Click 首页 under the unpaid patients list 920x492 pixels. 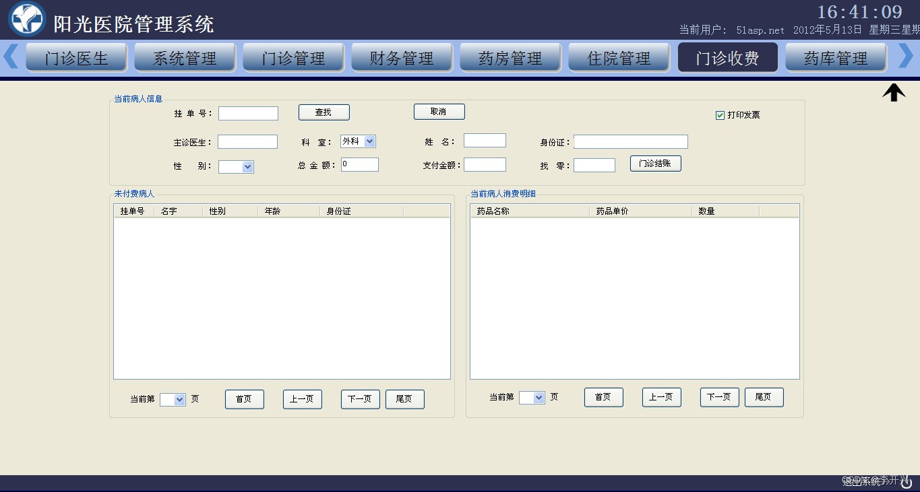coord(244,399)
